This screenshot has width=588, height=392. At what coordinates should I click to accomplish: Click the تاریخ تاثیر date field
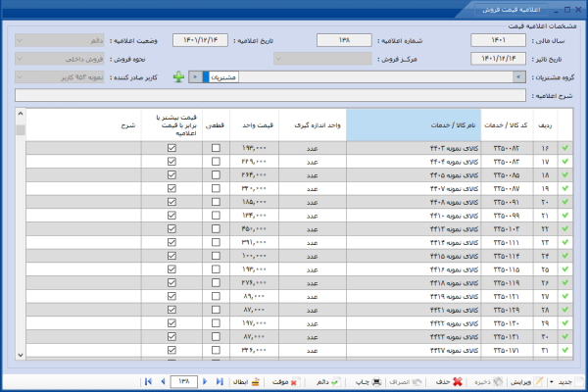point(499,59)
